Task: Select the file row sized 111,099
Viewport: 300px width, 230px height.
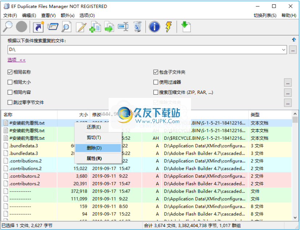Action: point(147,199)
